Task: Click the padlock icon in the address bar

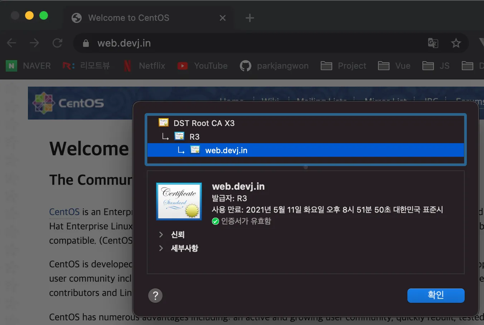Action: pyautogui.click(x=86, y=43)
